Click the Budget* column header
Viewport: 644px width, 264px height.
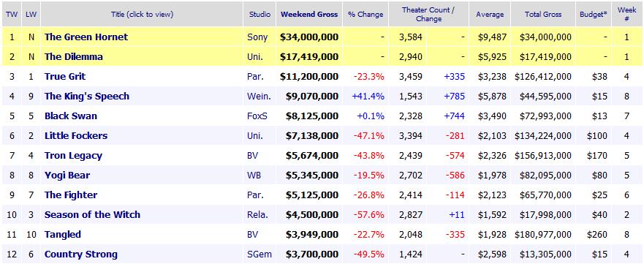pos(594,14)
